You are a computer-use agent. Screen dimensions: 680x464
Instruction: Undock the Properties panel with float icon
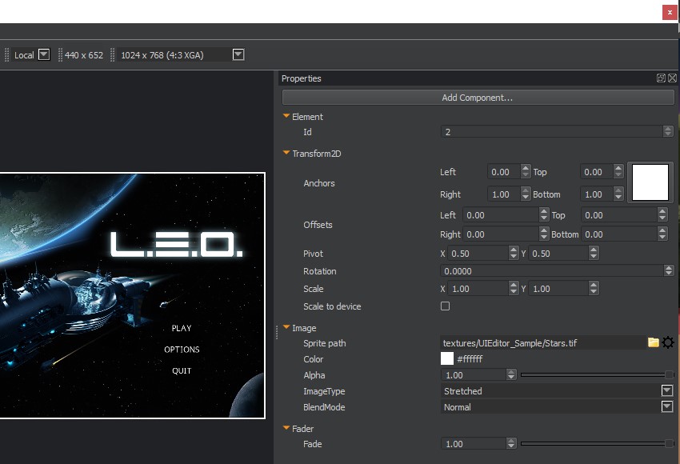pos(661,78)
